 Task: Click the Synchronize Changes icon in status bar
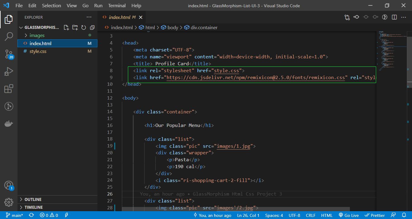[x=31, y=215]
